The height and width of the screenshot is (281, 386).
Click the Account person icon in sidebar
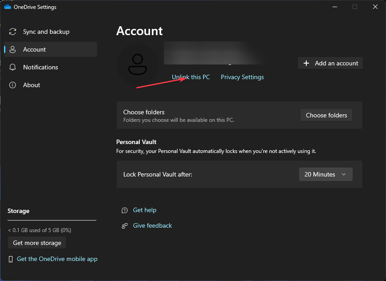13,50
